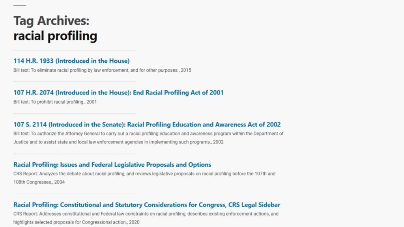Open the CRS Legal Sidebar report link
Screen dimensions: 404x227
(x=147, y=205)
